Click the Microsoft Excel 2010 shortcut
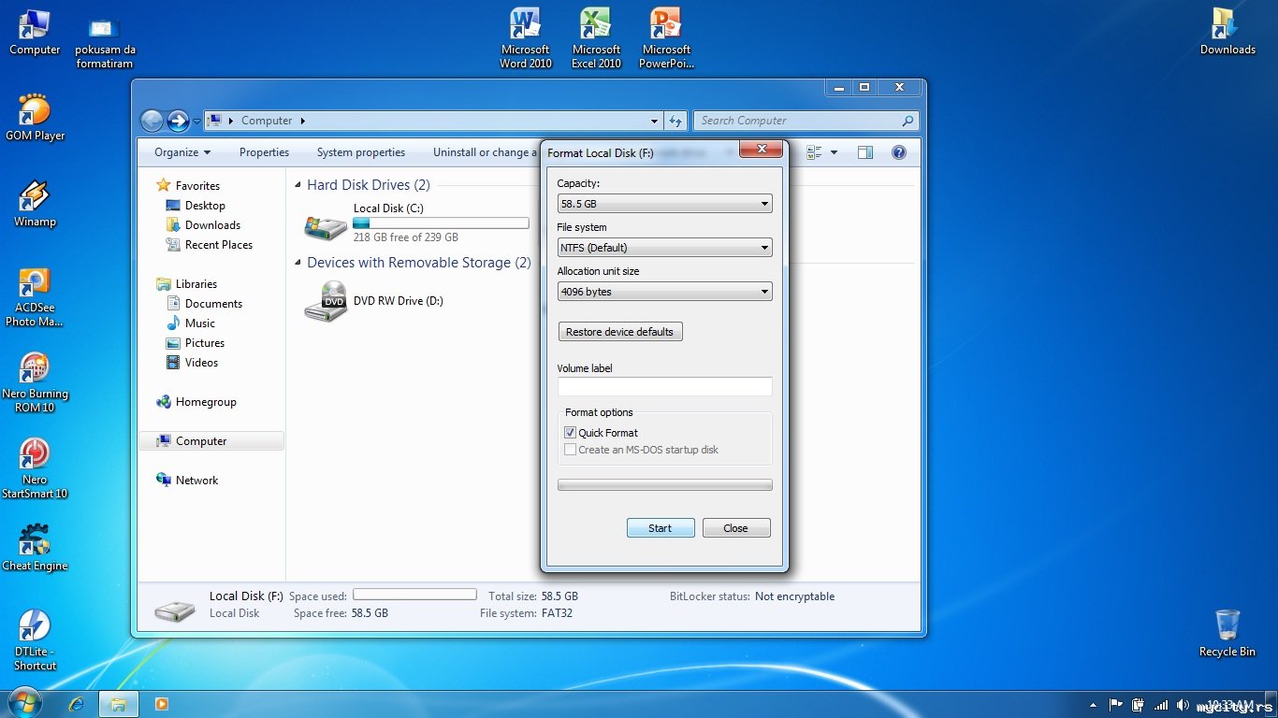Image resolution: width=1278 pixels, height=718 pixels. (x=596, y=25)
